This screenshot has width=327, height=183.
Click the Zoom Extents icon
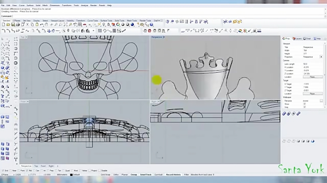click(65, 25)
